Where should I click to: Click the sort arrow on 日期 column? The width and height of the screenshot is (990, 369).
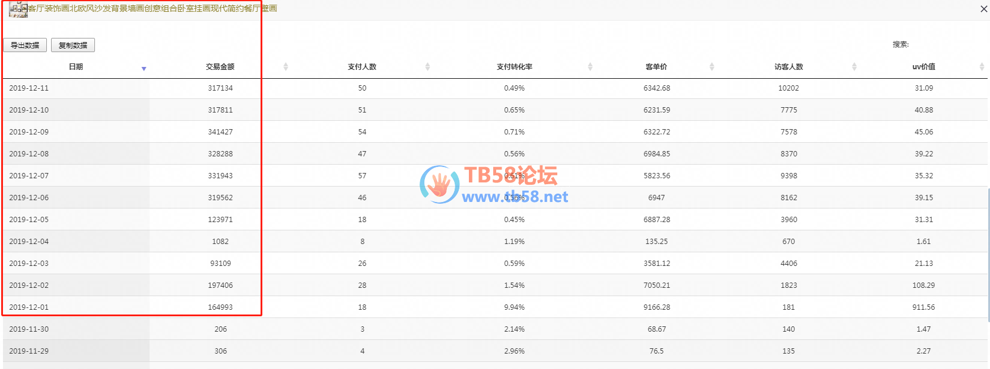(144, 69)
